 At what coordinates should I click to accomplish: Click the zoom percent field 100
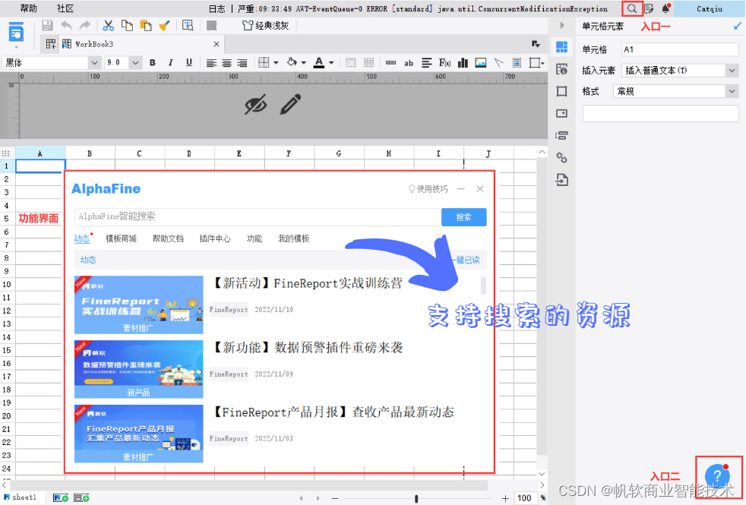(x=524, y=498)
